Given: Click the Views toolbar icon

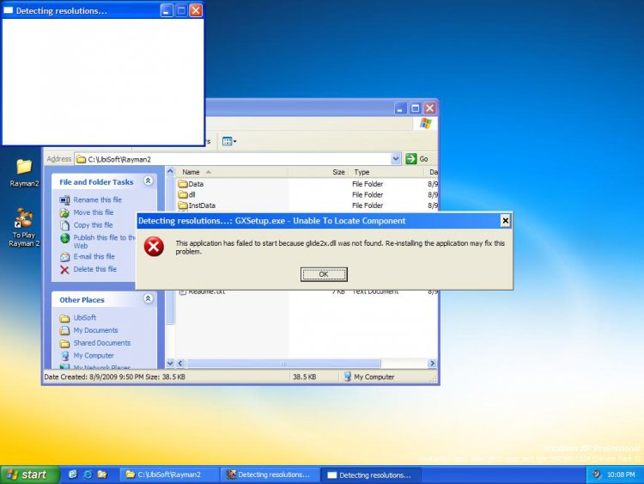Looking at the screenshot, I should click(228, 141).
